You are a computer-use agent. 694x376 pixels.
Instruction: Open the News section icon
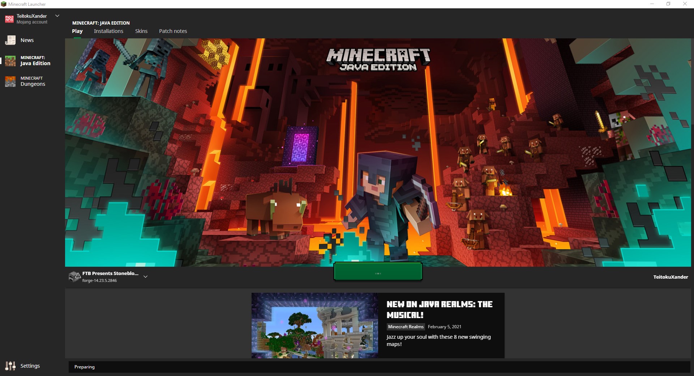(10, 40)
